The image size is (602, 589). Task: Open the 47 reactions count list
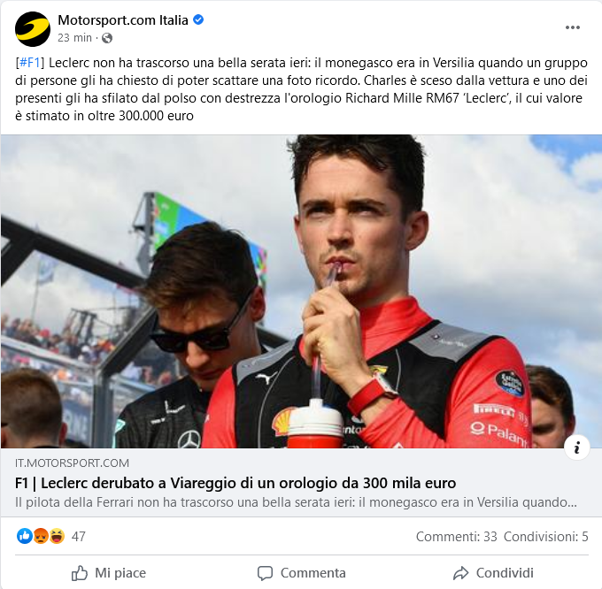coord(78,537)
